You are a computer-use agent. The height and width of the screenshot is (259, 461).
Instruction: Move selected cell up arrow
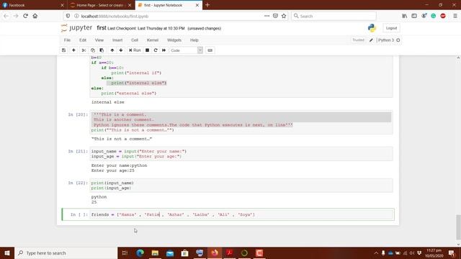(x=112, y=50)
